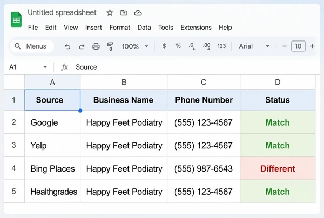Click the select-all corner box
This screenshot has width=324, height=218.
pos(14,82)
